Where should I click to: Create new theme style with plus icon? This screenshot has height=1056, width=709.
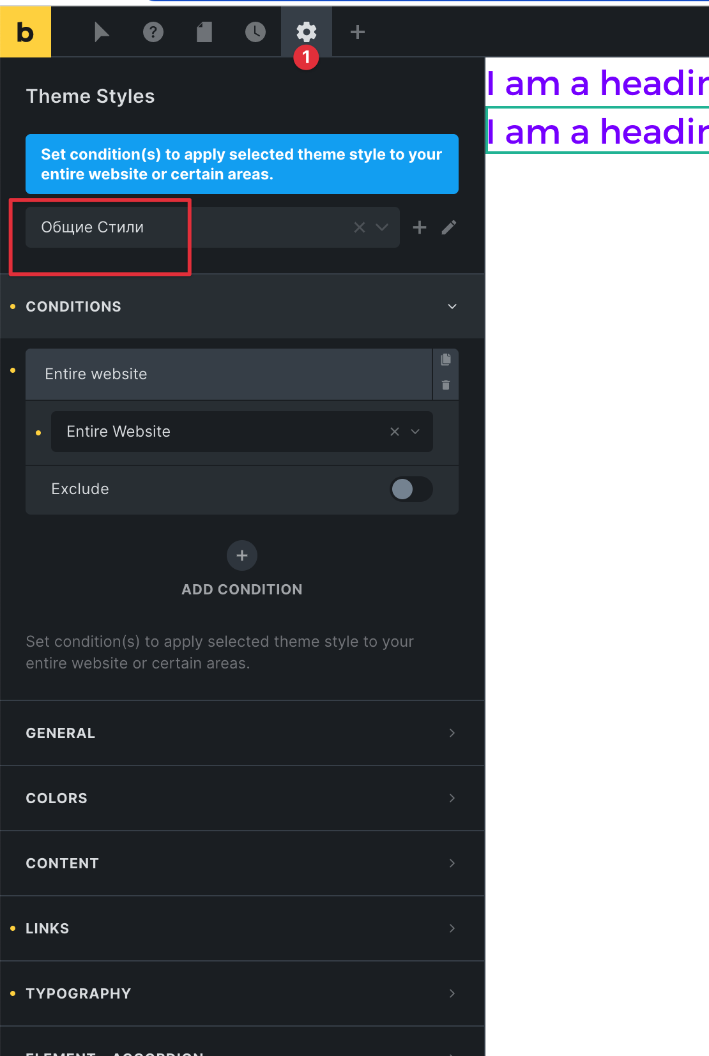[x=420, y=227]
